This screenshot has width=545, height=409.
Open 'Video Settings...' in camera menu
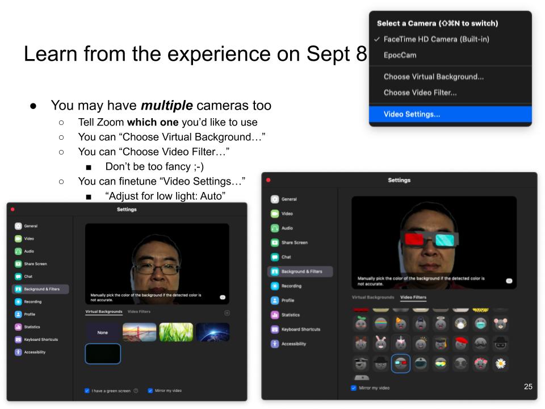tap(412, 114)
